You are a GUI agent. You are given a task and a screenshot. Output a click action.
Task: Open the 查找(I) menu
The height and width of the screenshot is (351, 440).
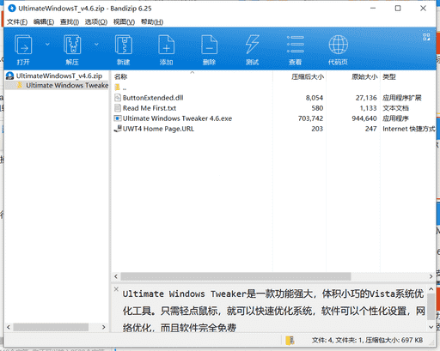tap(70, 21)
